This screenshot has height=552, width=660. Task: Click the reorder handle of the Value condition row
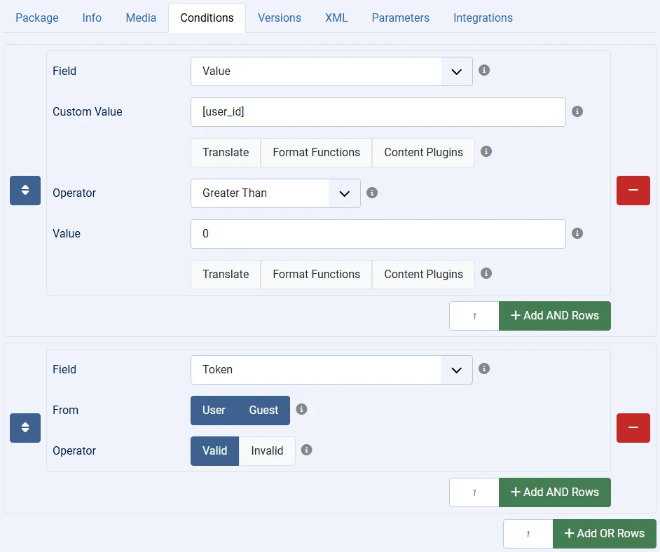pyautogui.click(x=25, y=191)
